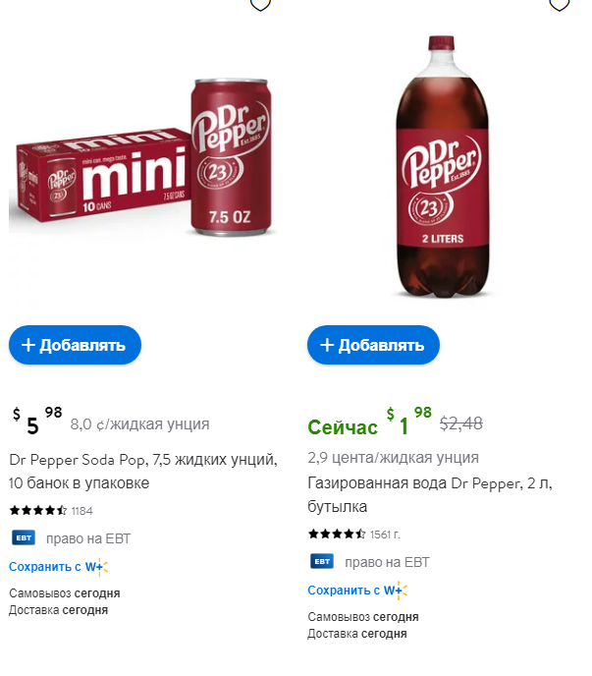Open the Dr Pepper 2 liter bottle image
592x676 pixels.
441,167
